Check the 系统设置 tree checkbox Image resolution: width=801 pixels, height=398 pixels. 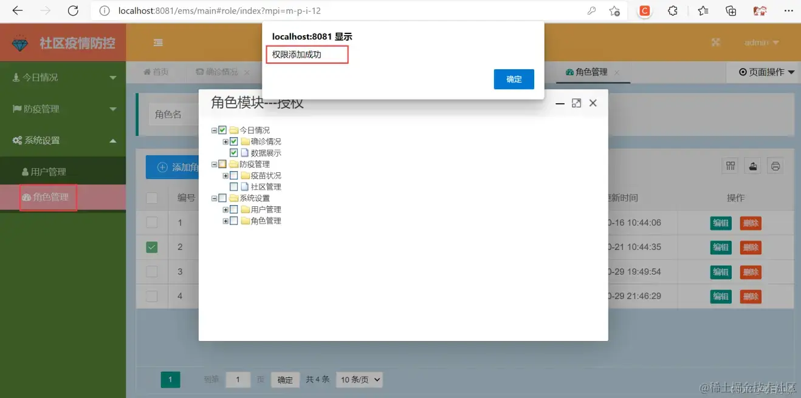pyautogui.click(x=222, y=198)
